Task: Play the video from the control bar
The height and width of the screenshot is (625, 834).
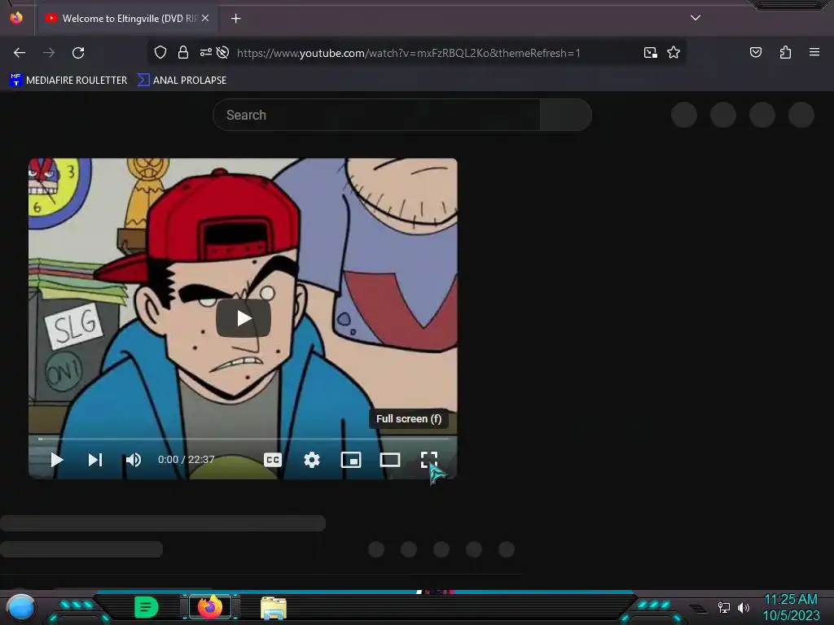Action: click(x=56, y=460)
